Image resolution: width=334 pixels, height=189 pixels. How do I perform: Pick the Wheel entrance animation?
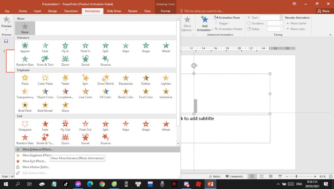tap(166, 47)
